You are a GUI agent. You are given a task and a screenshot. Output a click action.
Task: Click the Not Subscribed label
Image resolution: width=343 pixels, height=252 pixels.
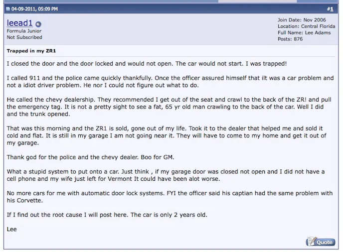24,37
